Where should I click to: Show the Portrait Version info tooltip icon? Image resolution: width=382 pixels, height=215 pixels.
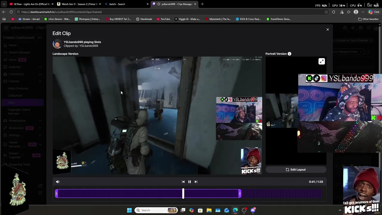[289, 54]
